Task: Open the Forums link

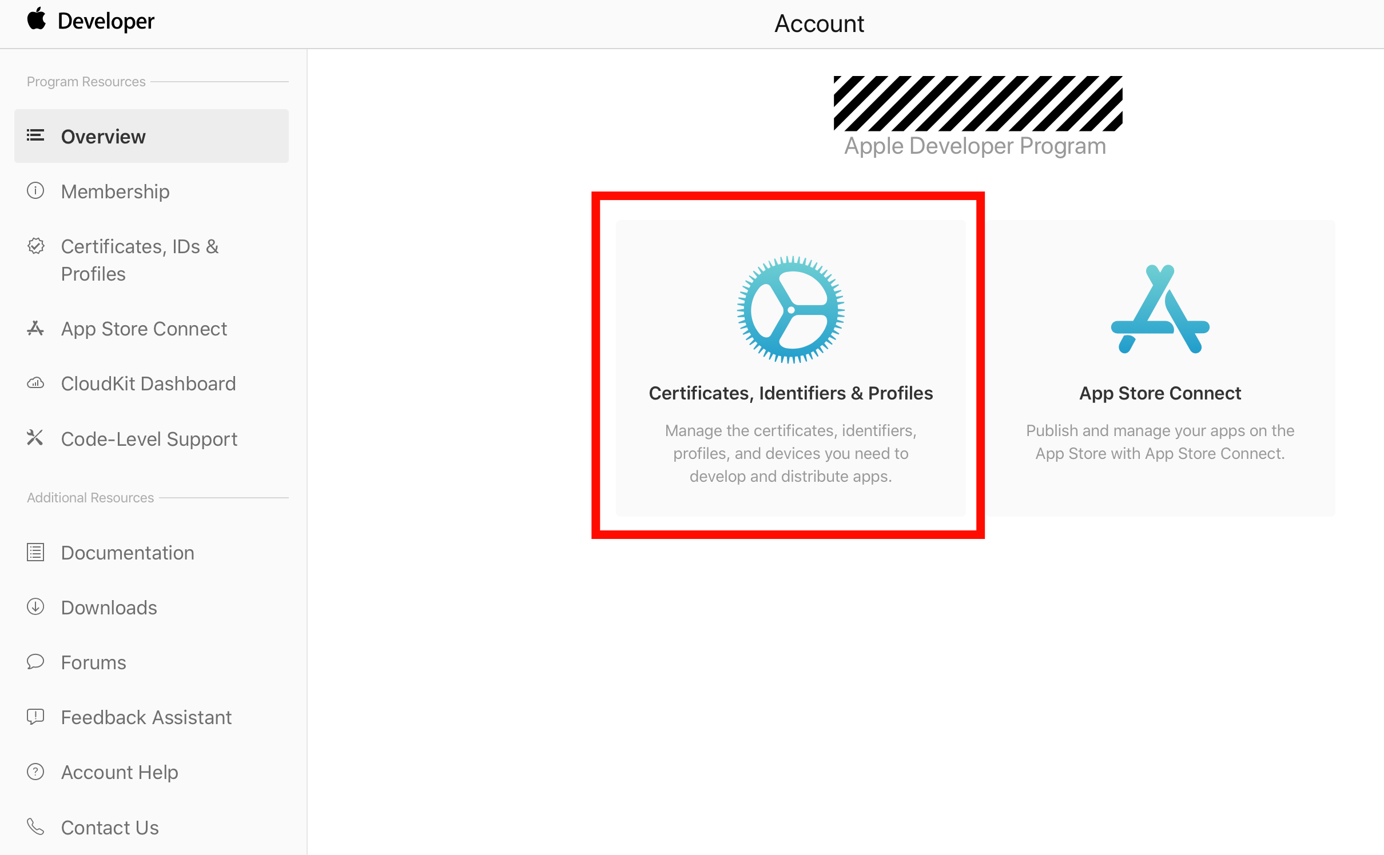Action: click(93, 662)
